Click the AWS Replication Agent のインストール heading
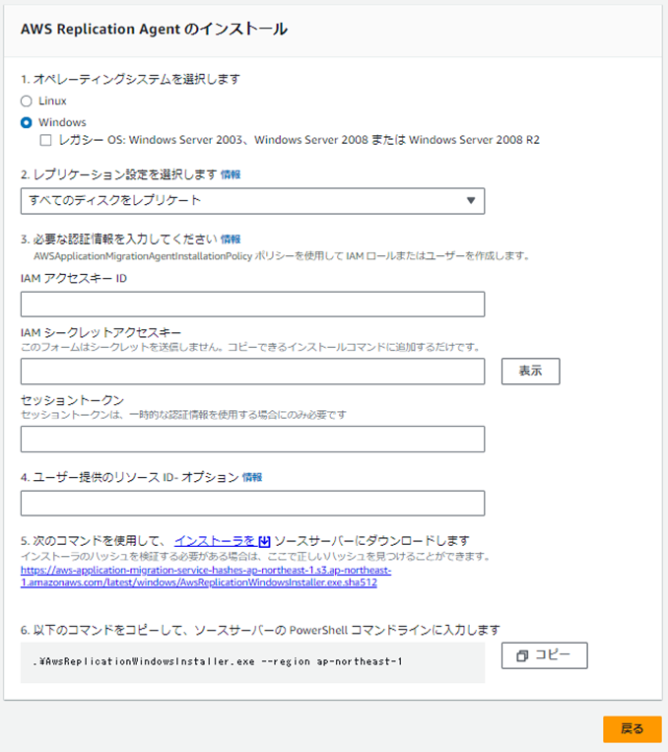This screenshot has height=752, width=668. coord(154,30)
